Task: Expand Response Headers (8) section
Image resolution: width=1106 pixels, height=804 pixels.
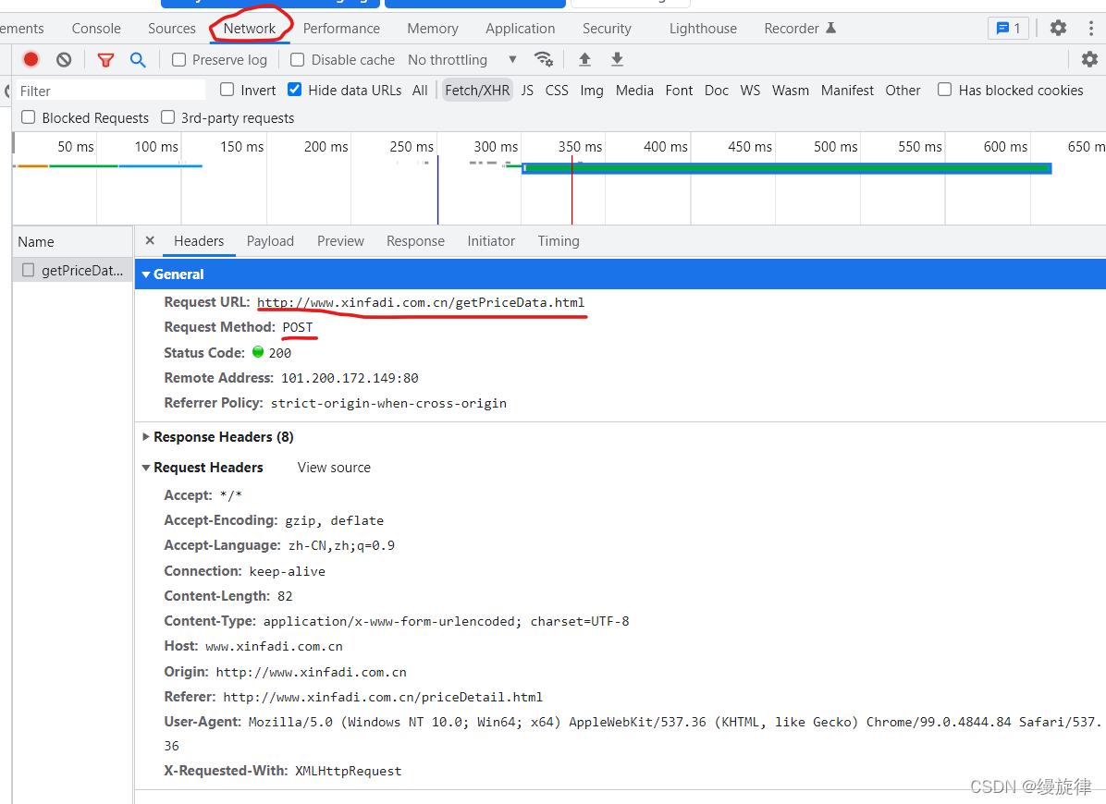Action: pyautogui.click(x=146, y=437)
